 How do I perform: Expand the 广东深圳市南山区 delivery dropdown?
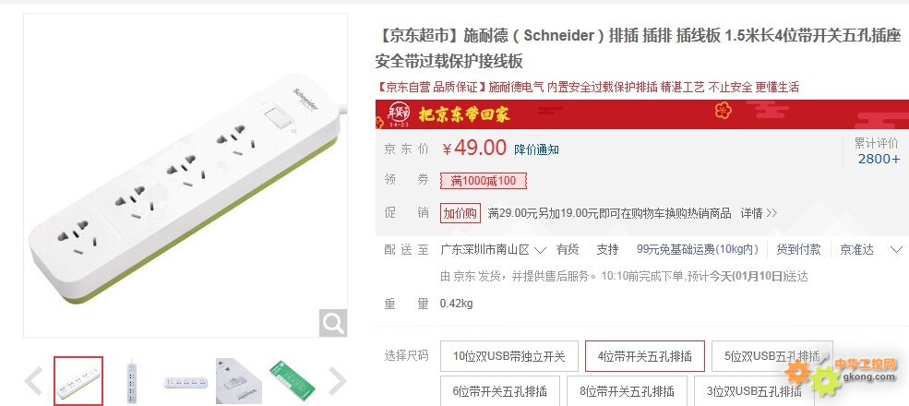pyautogui.click(x=494, y=250)
